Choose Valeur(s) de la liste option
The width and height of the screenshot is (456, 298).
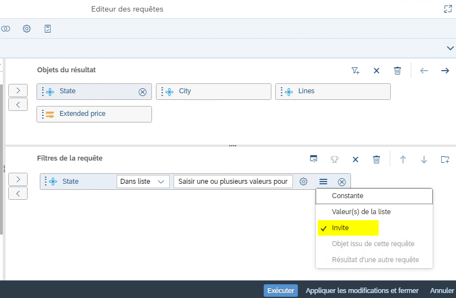pyautogui.click(x=361, y=211)
